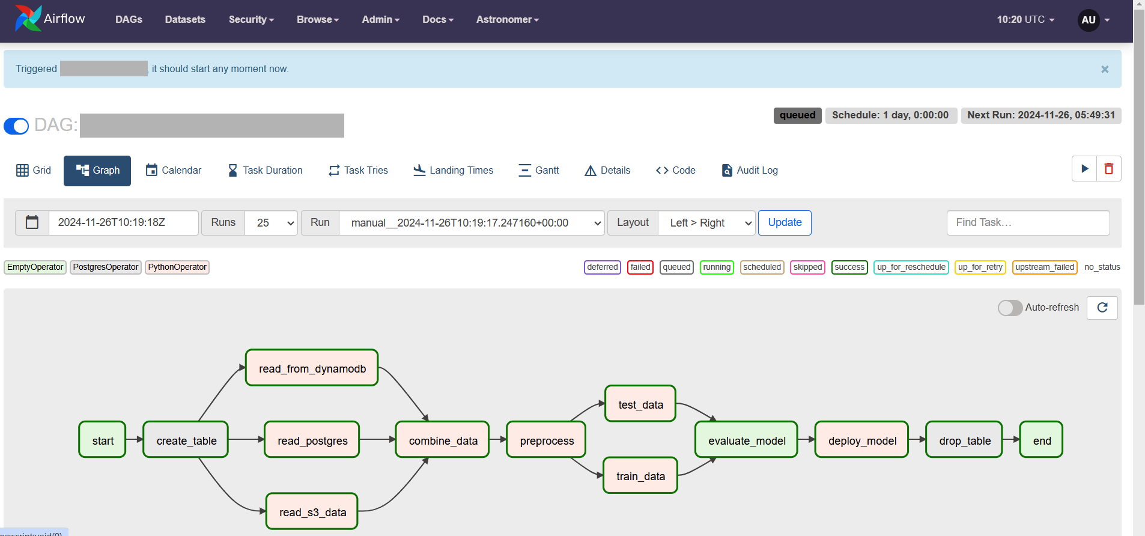Image resolution: width=1145 pixels, height=536 pixels.
Task: Dismiss the Triggered notification banner
Action: [x=1104, y=70]
